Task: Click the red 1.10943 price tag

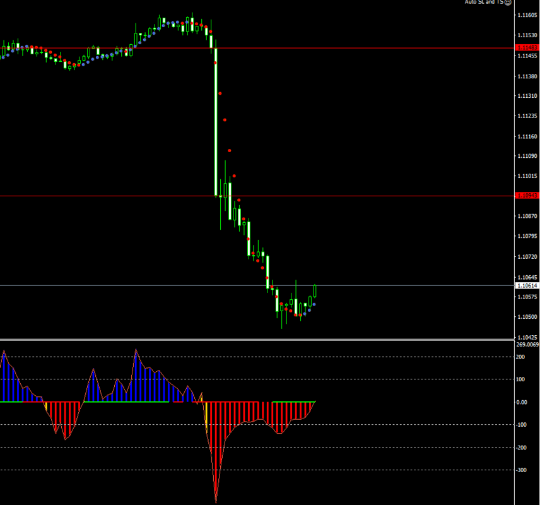Action: tap(527, 196)
